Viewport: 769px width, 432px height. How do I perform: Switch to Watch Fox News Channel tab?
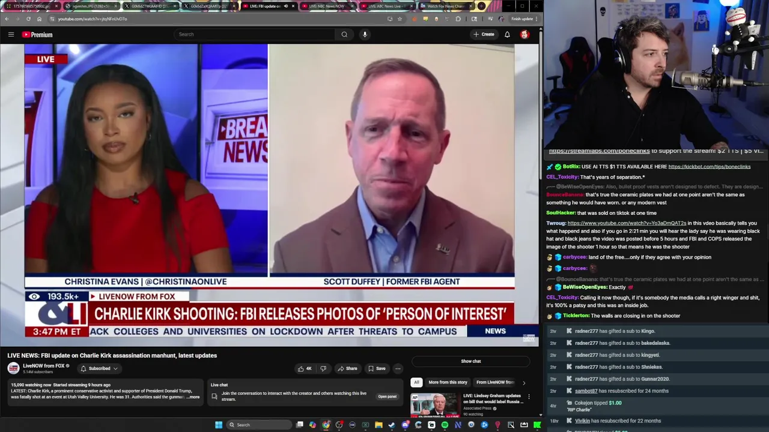click(x=445, y=6)
